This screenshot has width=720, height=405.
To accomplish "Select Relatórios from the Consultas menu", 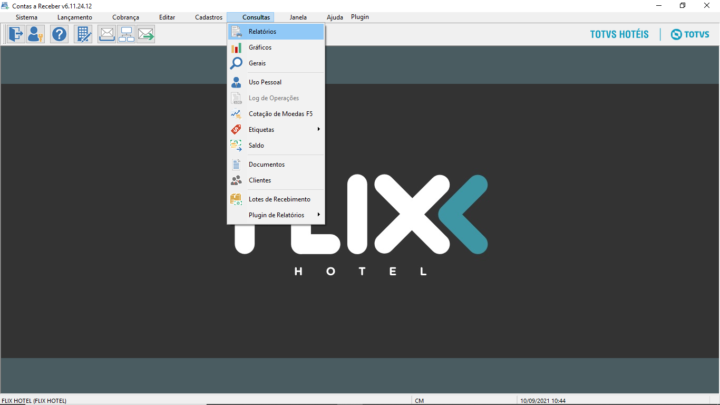I will click(276, 32).
